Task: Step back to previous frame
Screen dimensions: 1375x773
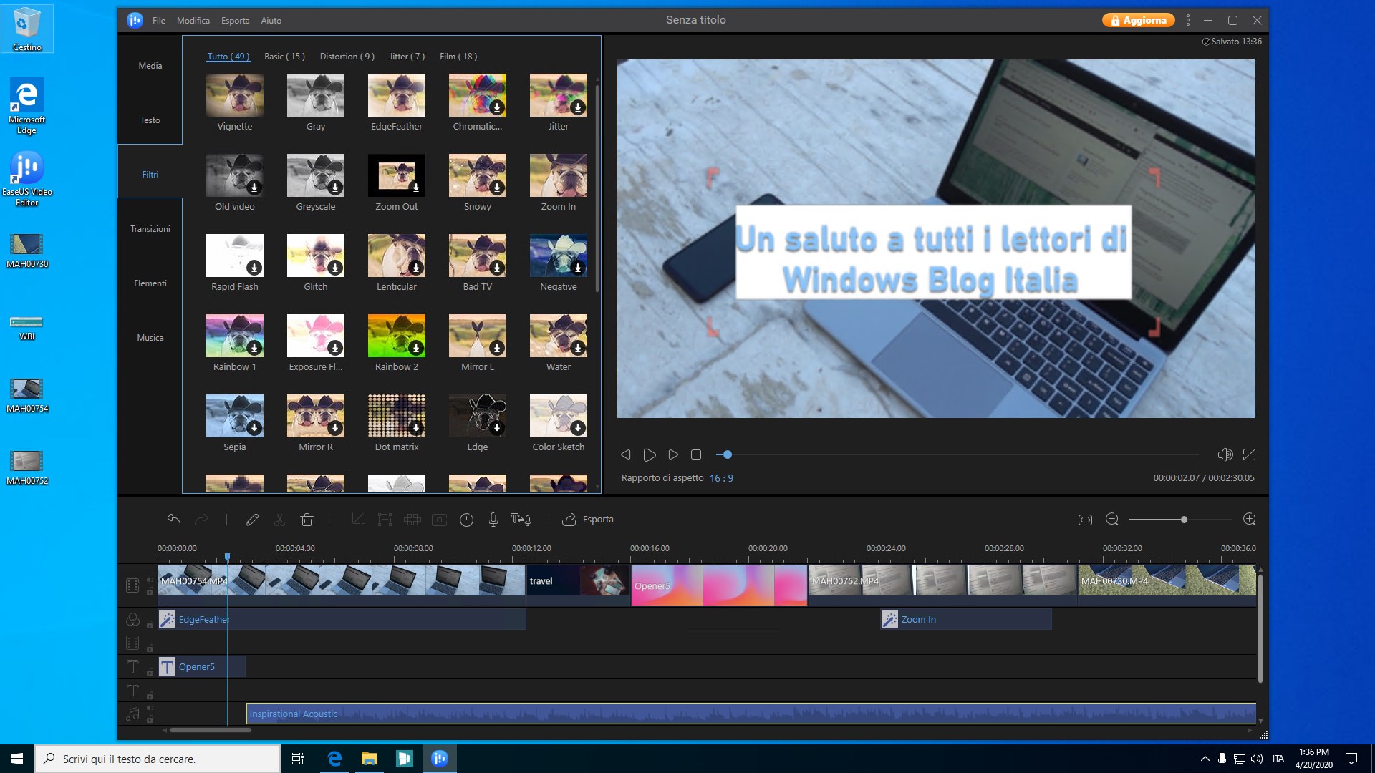Action: pos(627,454)
